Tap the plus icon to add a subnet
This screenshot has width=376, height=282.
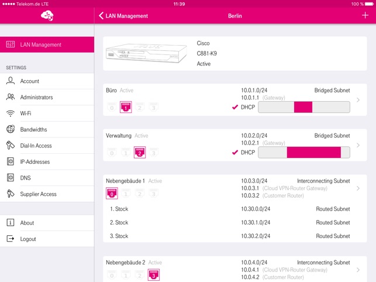pos(365,15)
